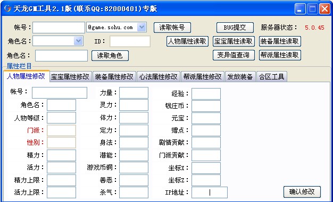Switch to 宝宝属性修改 tab

70,77
